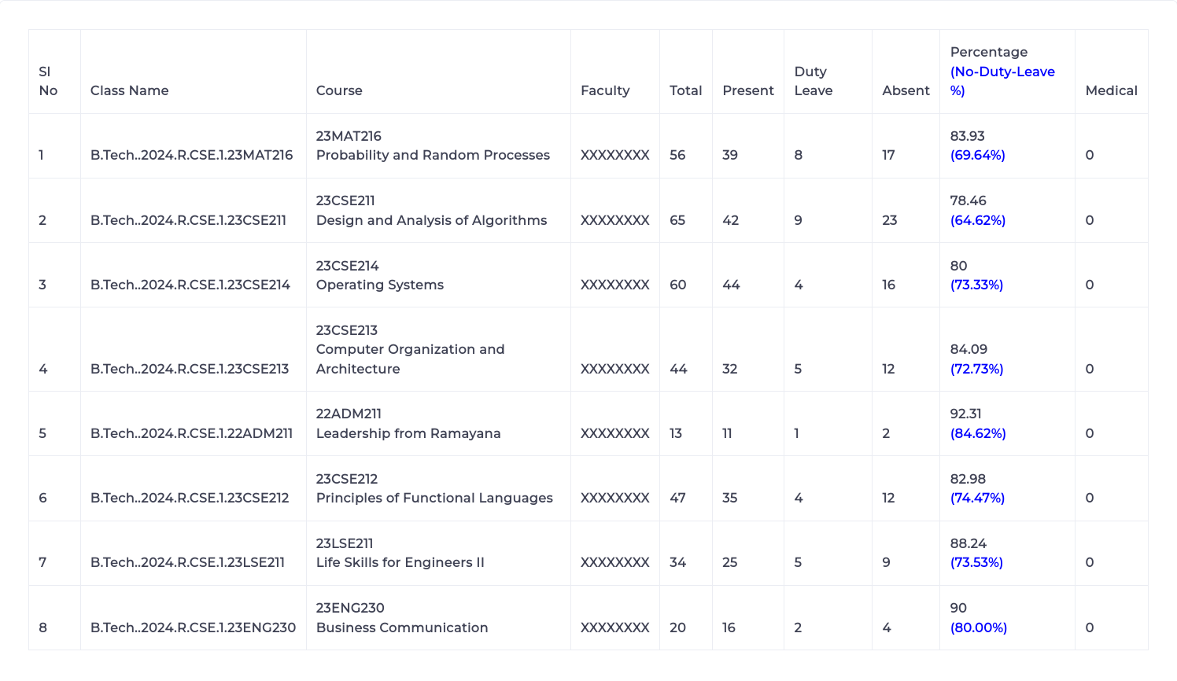Click the 72.73% link for Computer Organization and Architecture
The image size is (1177, 681).
(x=977, y=369)
